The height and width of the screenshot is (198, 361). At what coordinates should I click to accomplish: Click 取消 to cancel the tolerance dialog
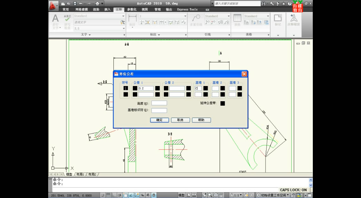(180, 120)
